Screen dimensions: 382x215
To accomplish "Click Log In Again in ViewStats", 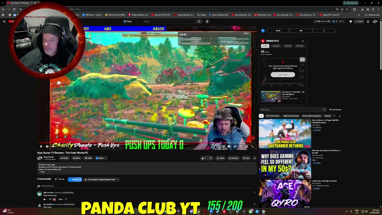I will [x=283, y=75].
